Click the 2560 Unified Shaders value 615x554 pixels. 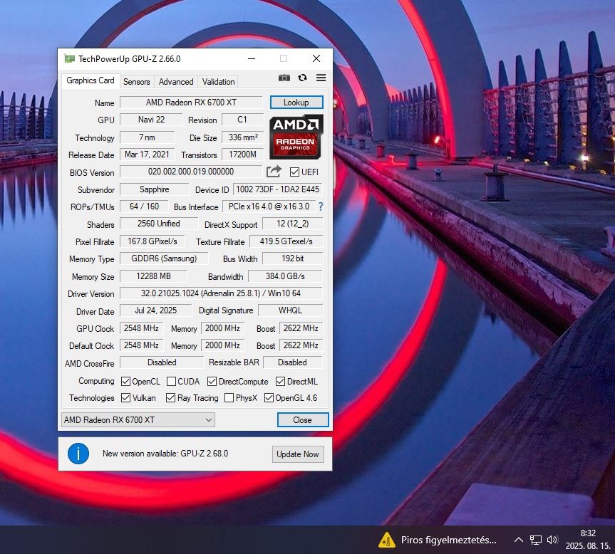(159, 224)
